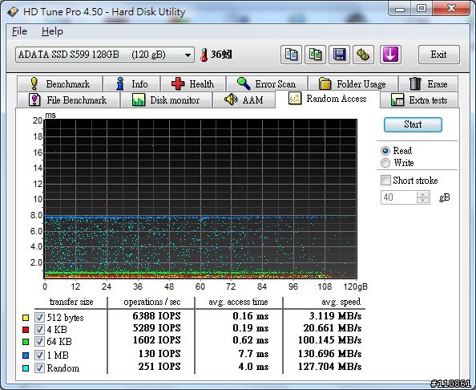
Task: Click the copy screenshot to clipboard icon
Action: coord(315,55)
